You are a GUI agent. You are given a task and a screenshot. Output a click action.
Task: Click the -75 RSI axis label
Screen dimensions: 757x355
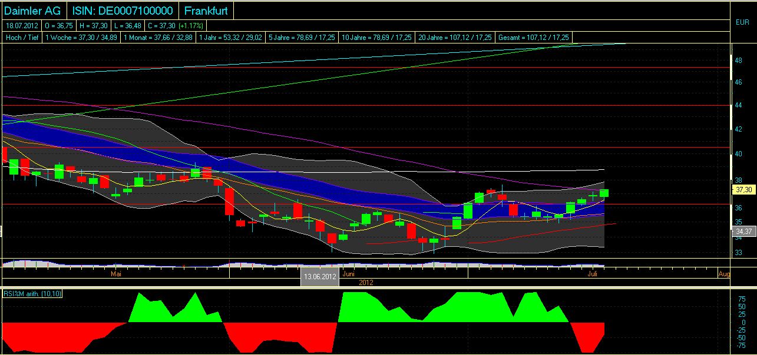click(741, 345)
